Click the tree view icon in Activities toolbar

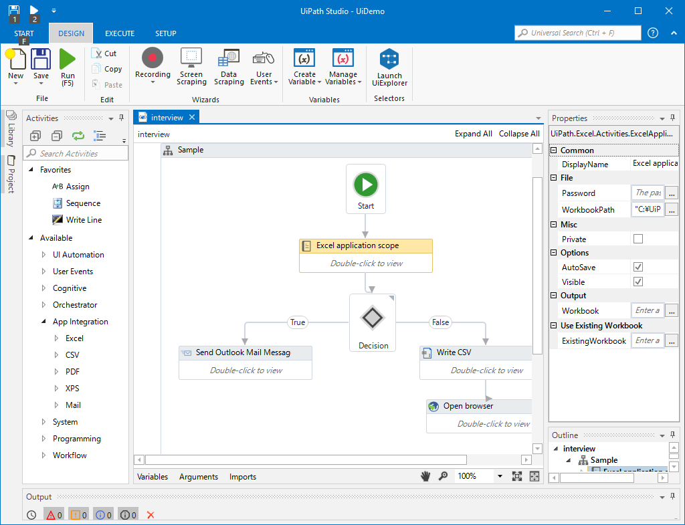100,136
